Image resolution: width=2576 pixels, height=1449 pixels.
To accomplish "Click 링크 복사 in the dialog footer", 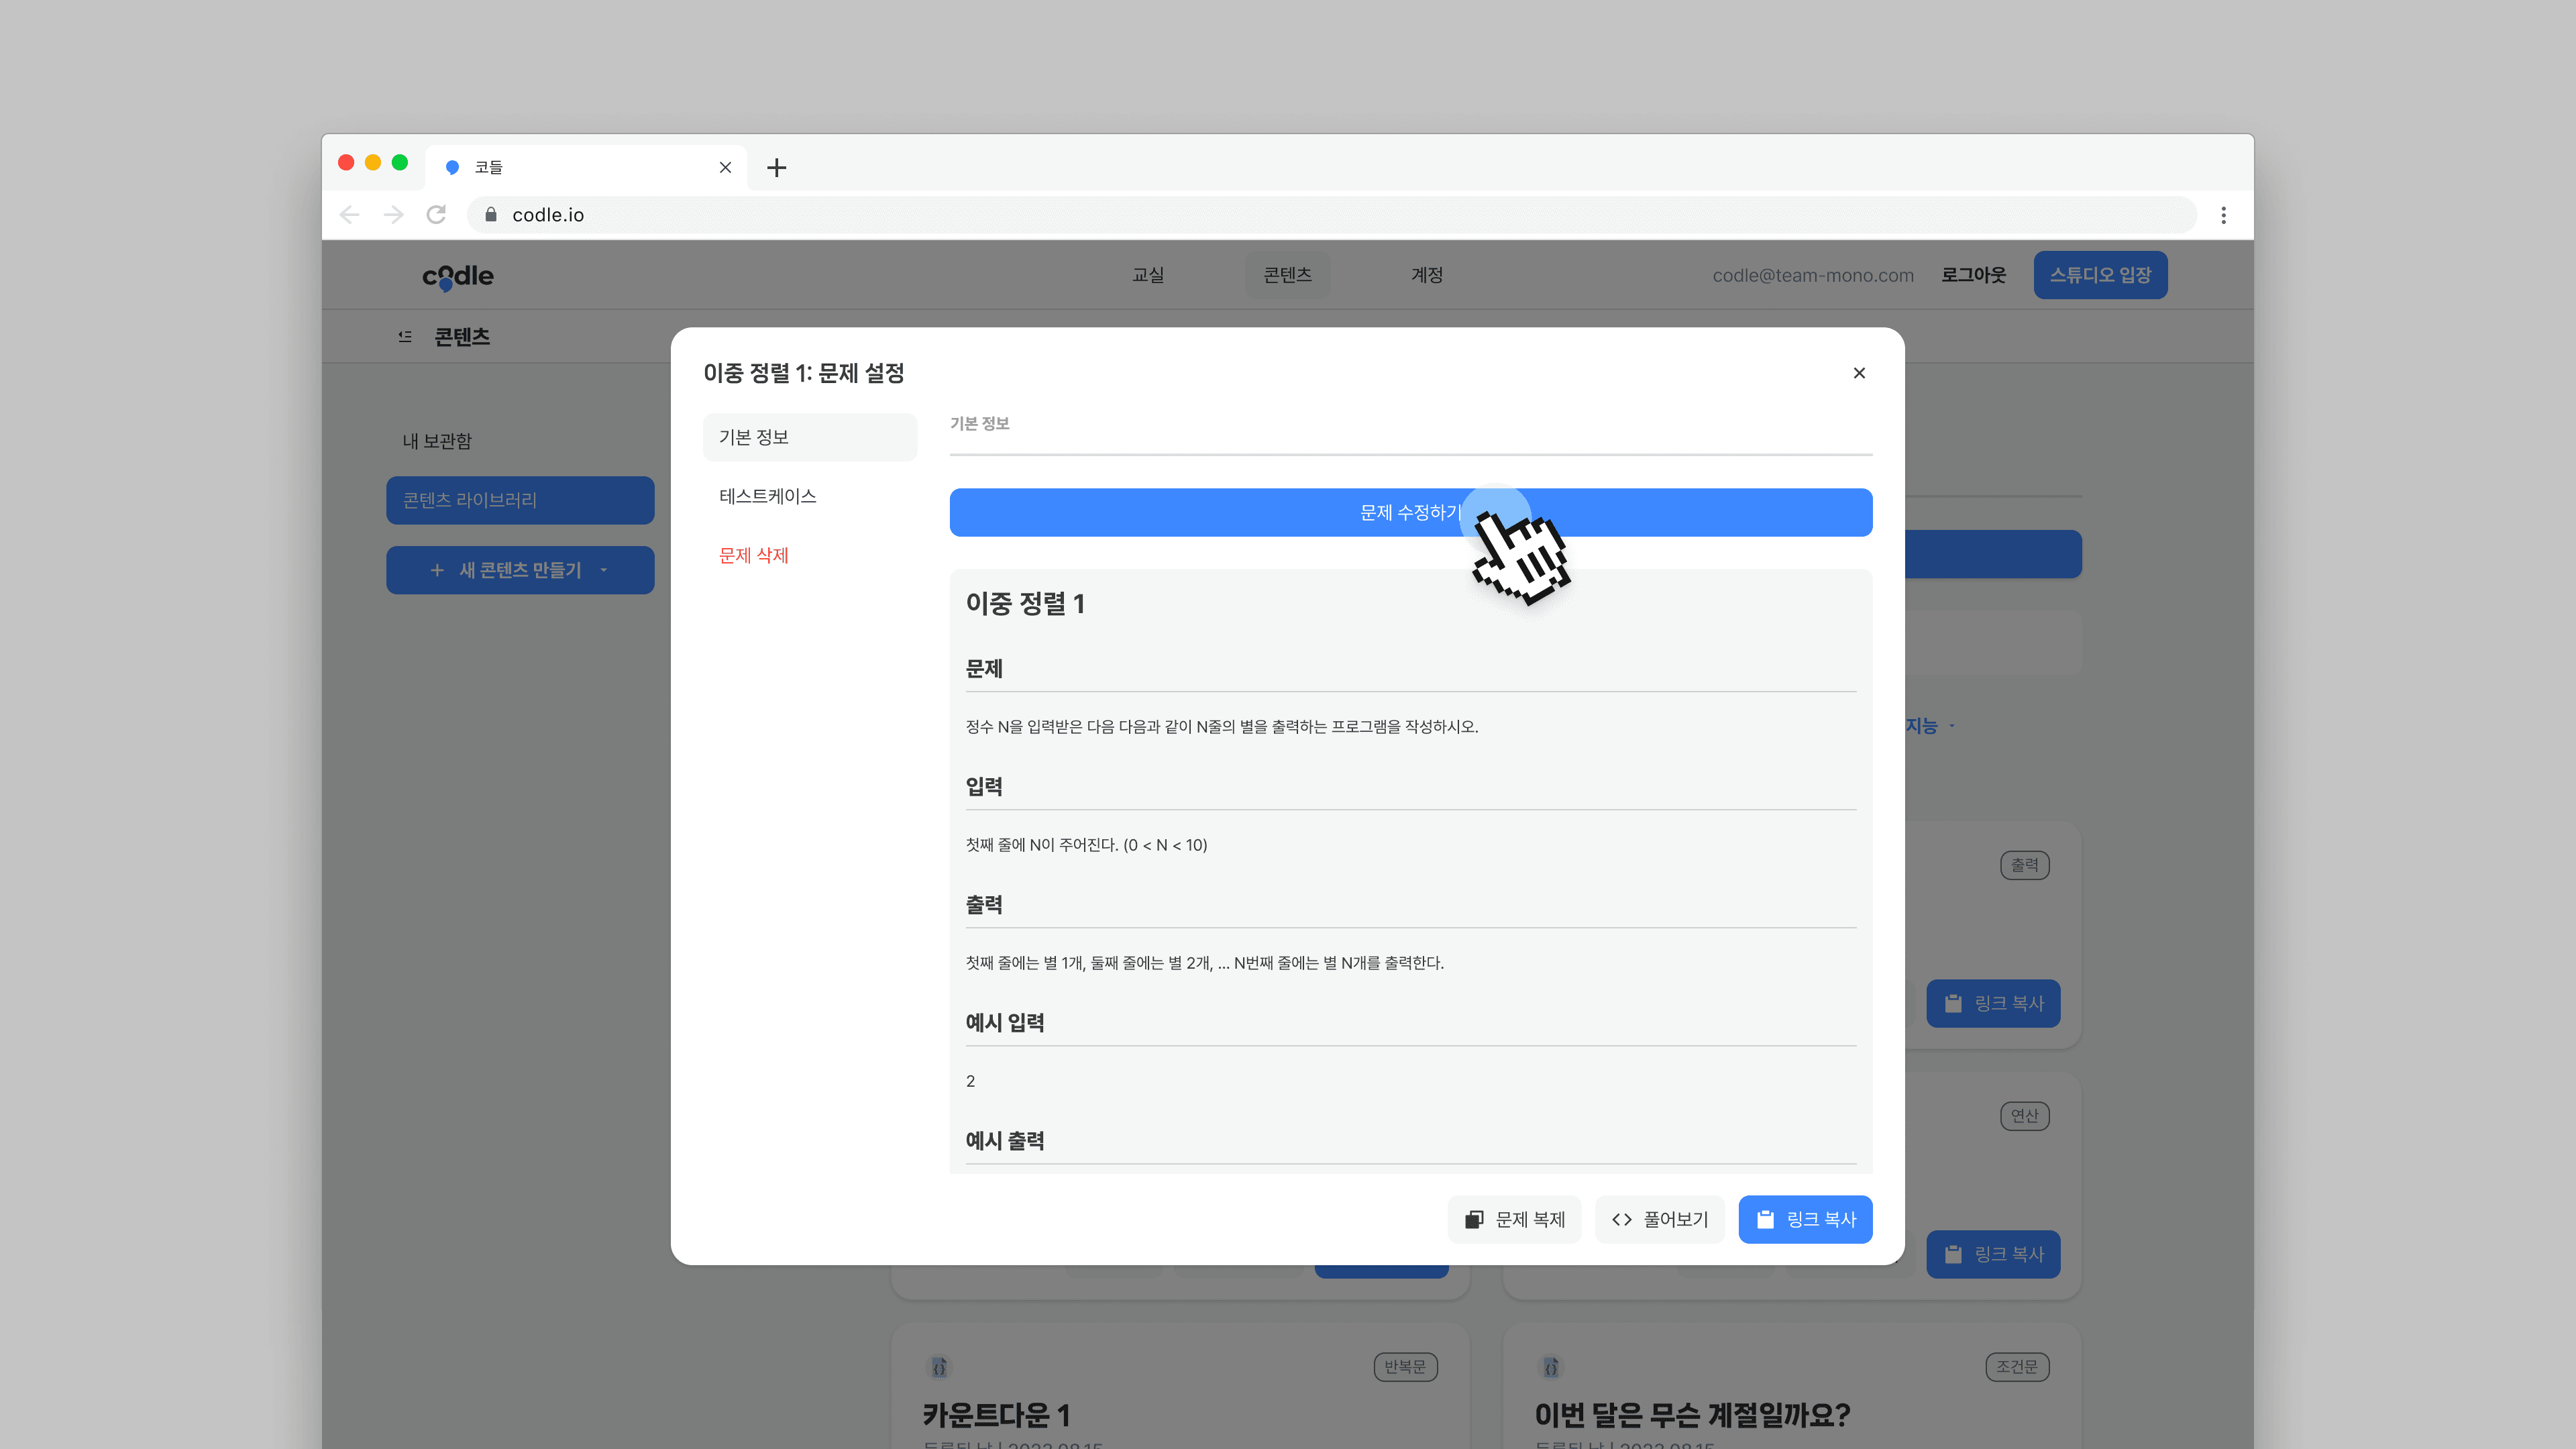I will (1806, 1219).
